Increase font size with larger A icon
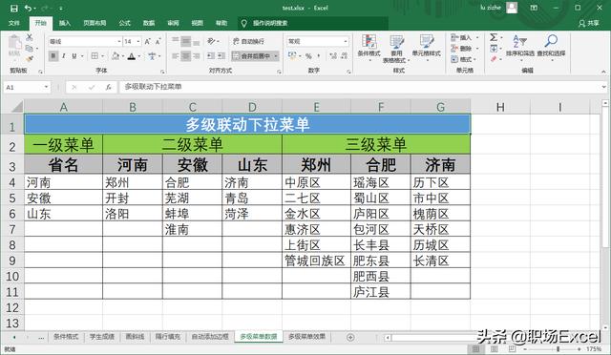Image resolution: width=611 pixels, height=355 pixels. (x=147, y=41)
